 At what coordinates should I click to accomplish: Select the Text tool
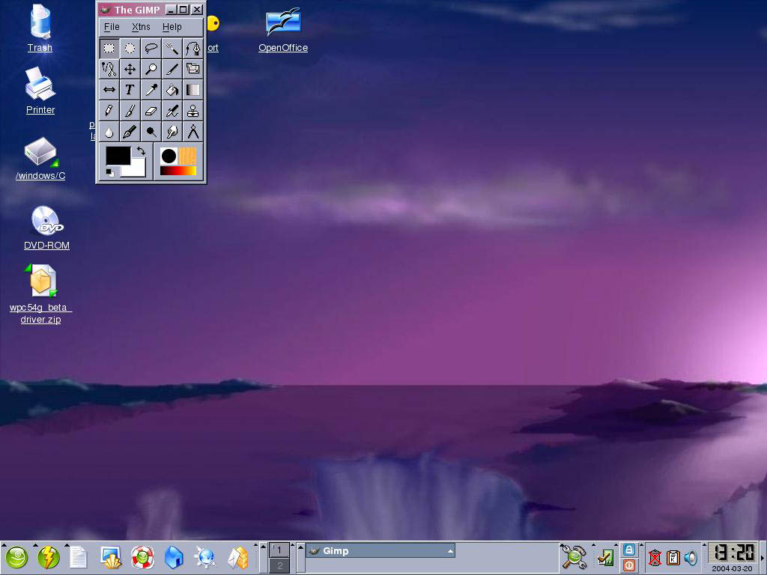pos(130,90)
